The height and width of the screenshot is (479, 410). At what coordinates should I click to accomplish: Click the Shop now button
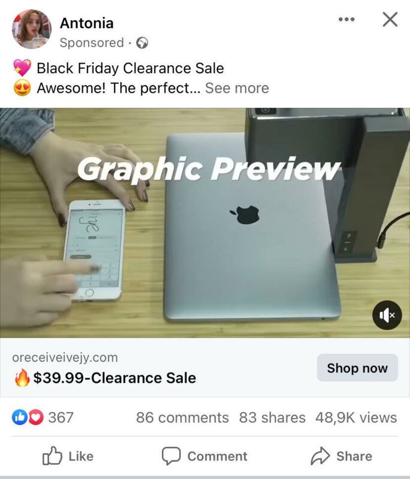tap(357, 368)
